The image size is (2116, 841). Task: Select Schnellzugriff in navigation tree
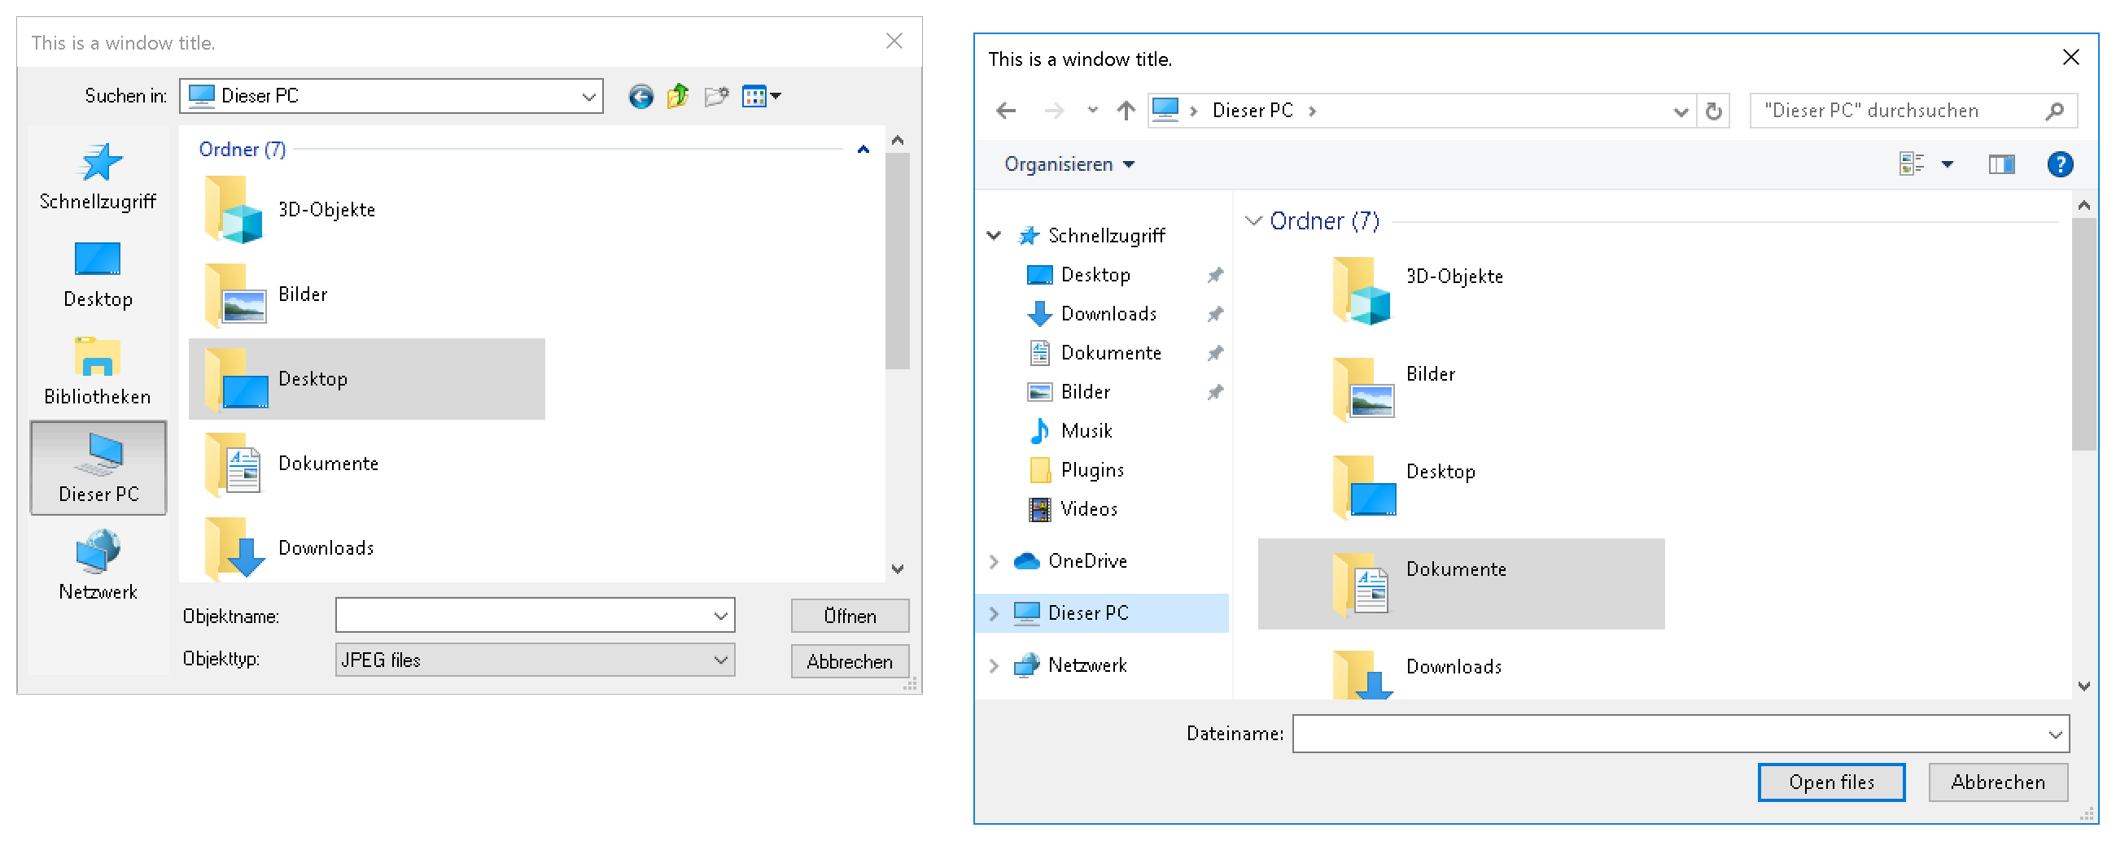[x=1106, y=237]
